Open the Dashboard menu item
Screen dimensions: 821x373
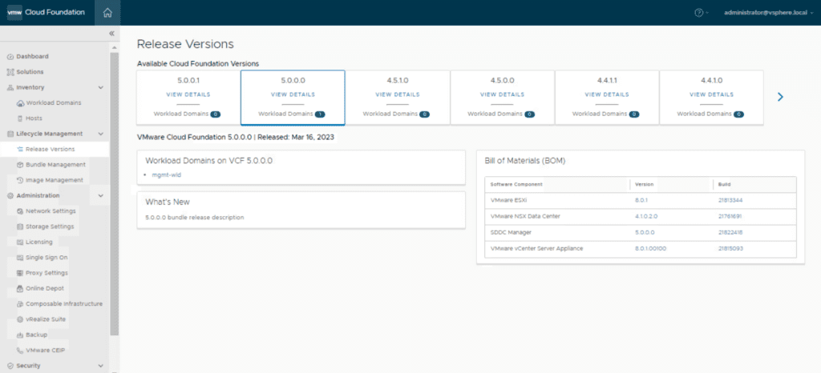coord(32,56)
